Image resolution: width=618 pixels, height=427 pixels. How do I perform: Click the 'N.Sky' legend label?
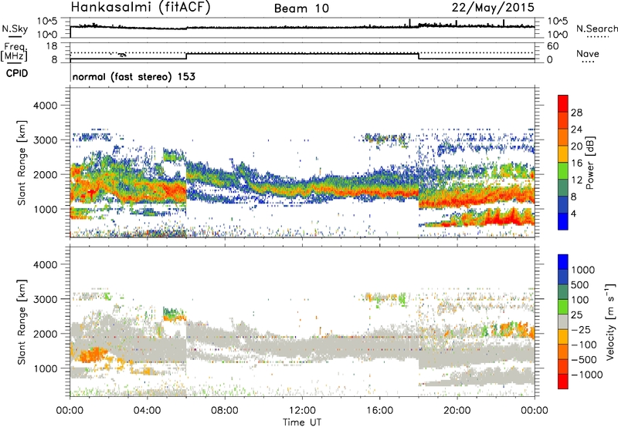[15, 29]
